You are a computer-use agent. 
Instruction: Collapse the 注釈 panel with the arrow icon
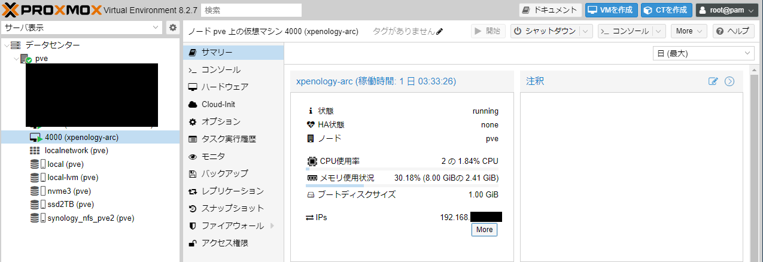(729, 81)
